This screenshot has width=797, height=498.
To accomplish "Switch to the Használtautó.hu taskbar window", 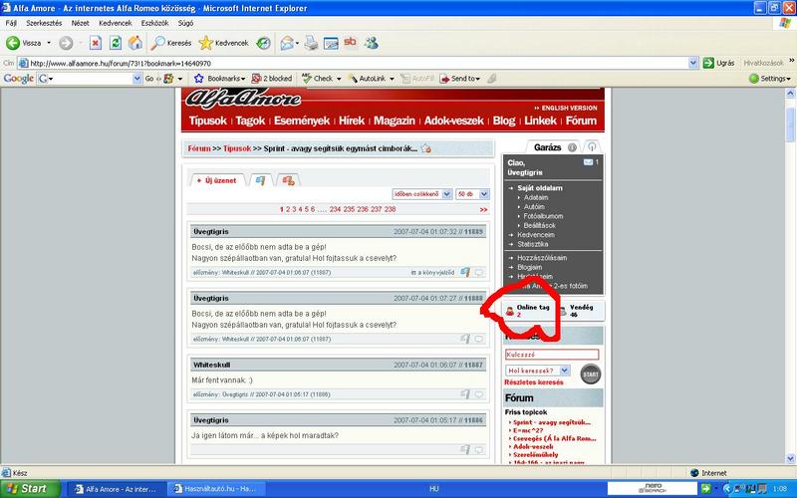I will click(214, 489).
